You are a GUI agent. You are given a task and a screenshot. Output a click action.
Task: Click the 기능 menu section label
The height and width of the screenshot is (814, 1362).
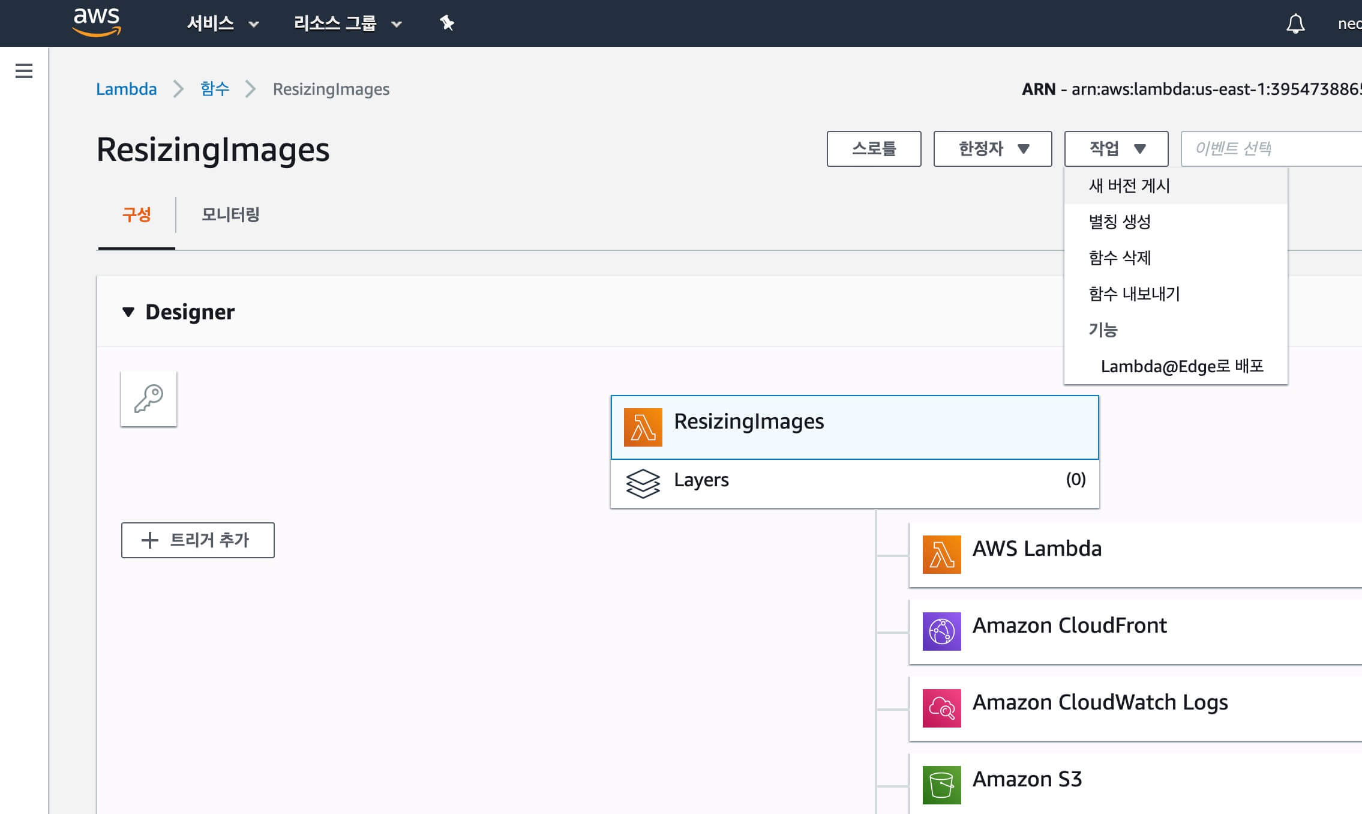click(x=1103, y=330)
